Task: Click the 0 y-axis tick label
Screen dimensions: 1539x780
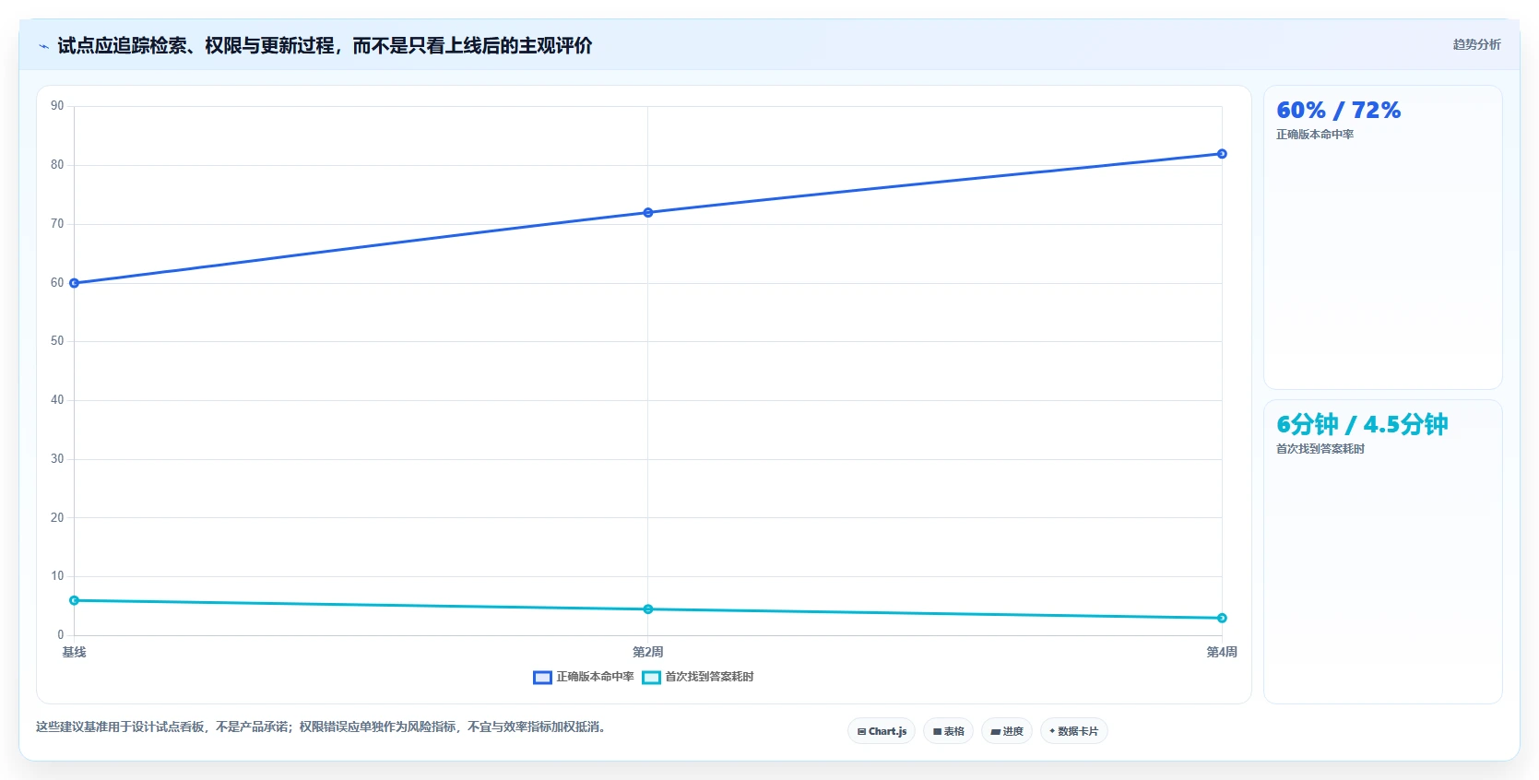Action: [61, 635]
